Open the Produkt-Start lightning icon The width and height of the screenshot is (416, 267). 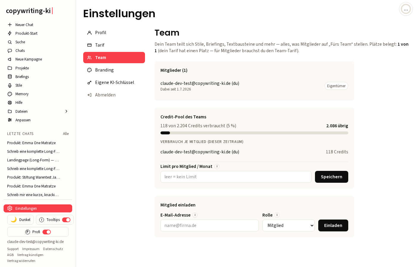[x=10, y=33]
